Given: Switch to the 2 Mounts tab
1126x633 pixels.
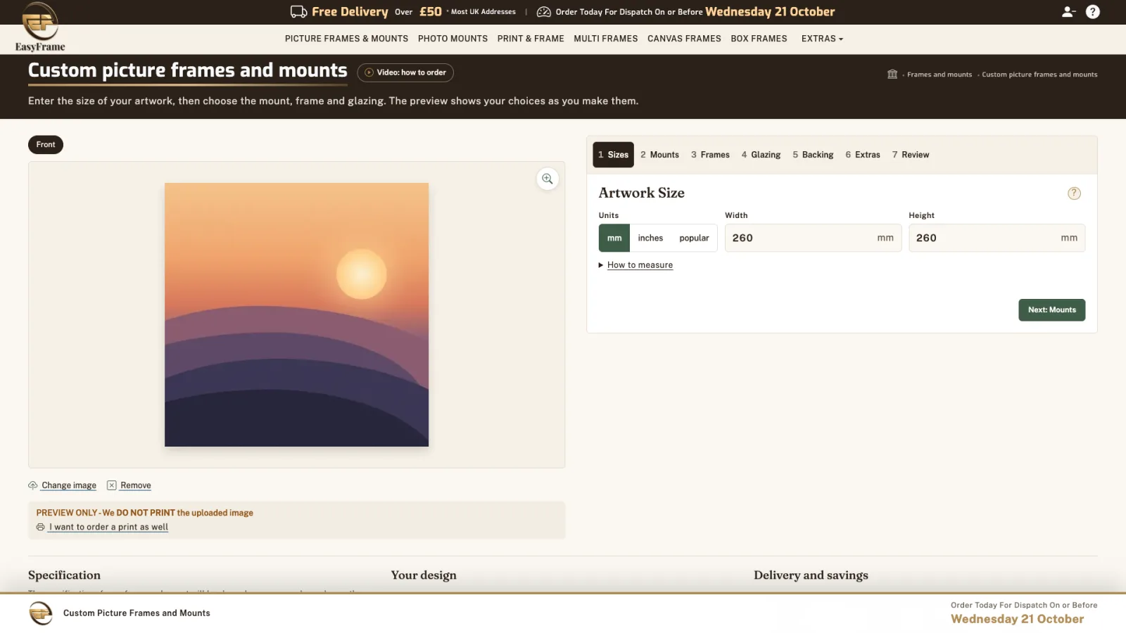Looking at the screenshot, I should pyautogui.click(x=659, y=155).
